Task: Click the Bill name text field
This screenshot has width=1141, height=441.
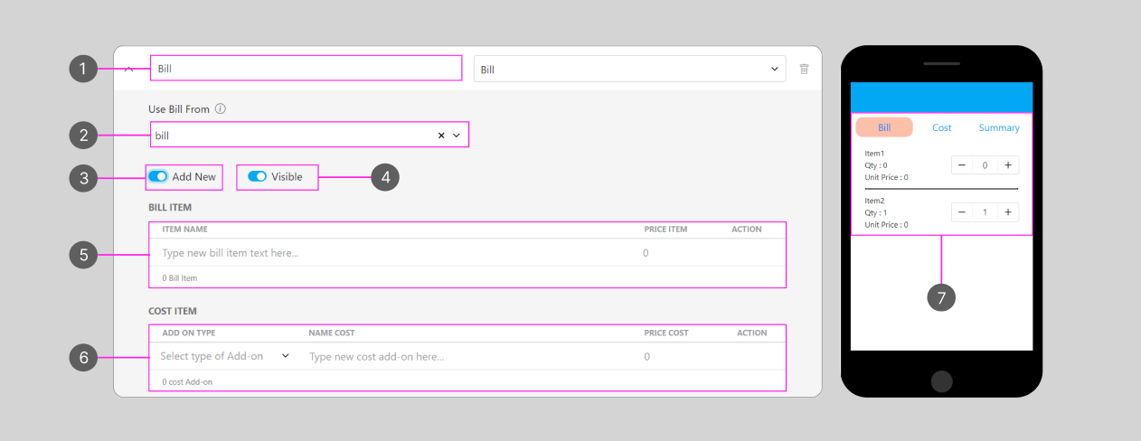Action: pos(306,68)
